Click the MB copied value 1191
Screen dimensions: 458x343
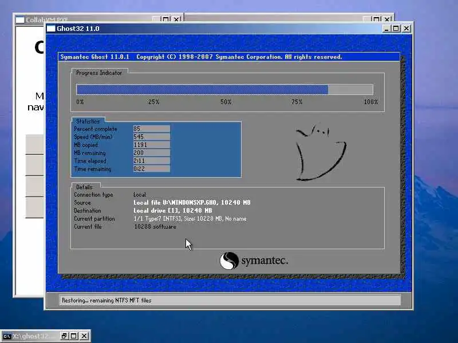coord(152,145)
